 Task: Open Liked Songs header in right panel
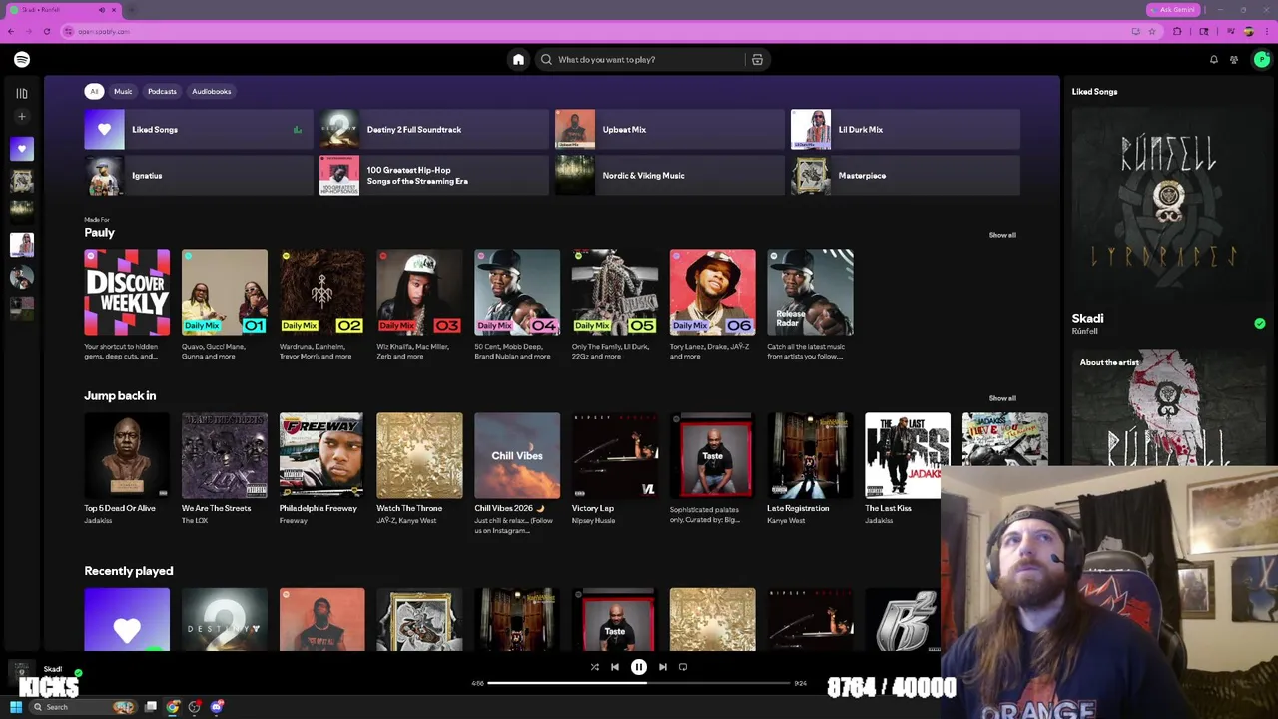point(1094,92)
